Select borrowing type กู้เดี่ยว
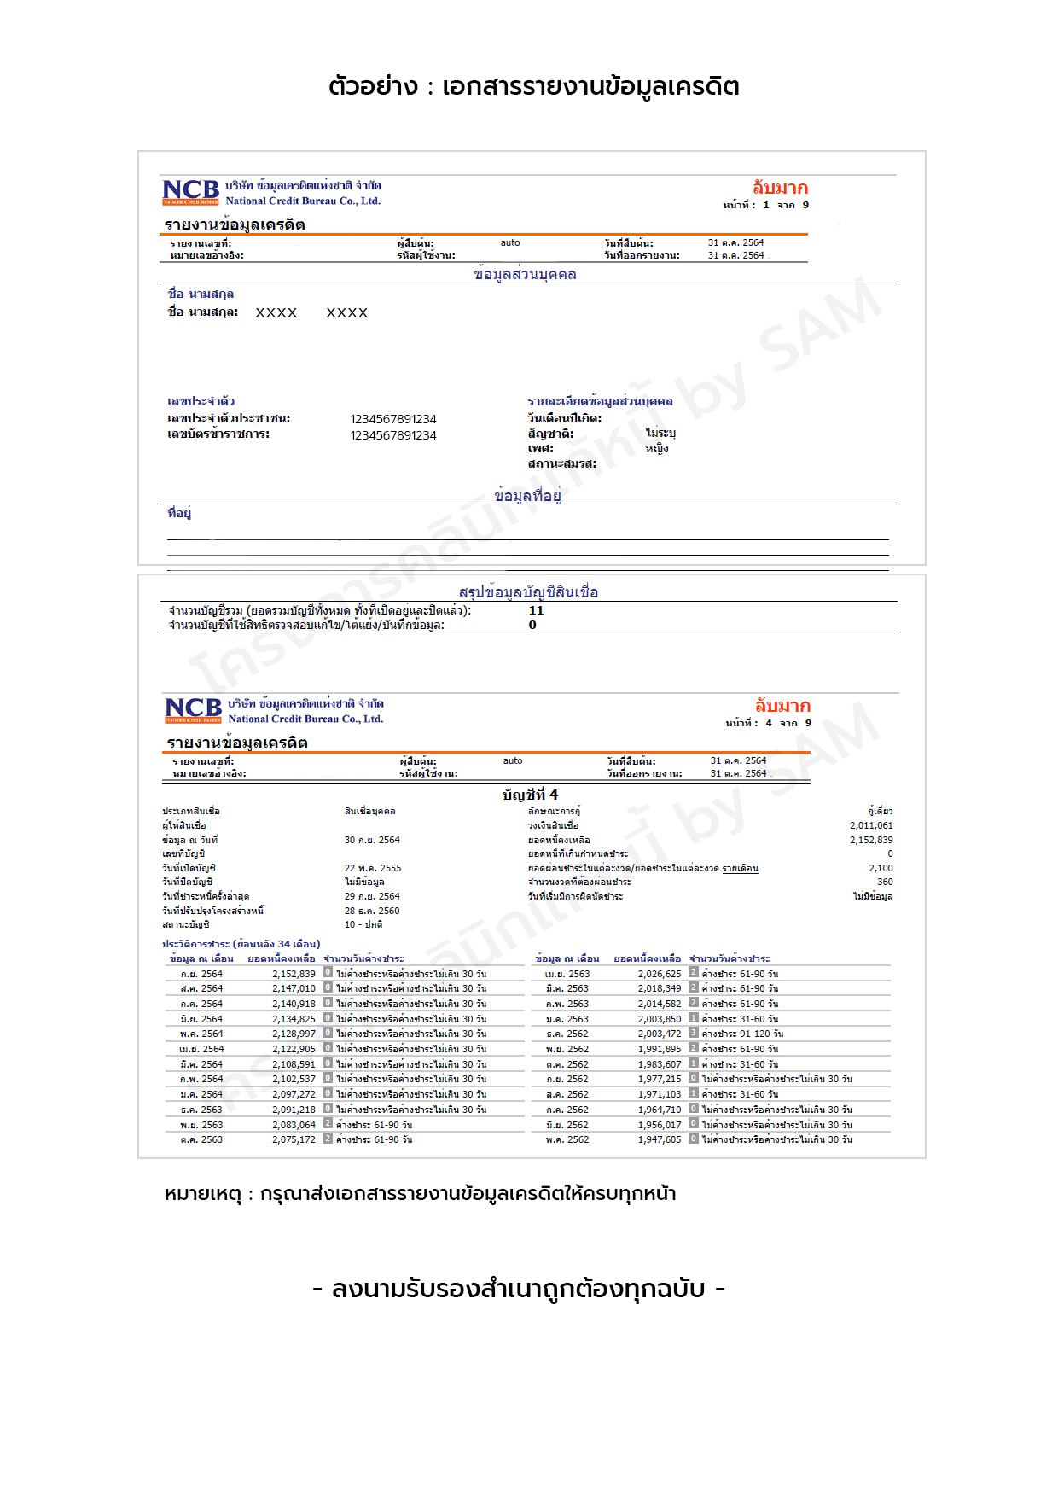Viewport: 1058px width, 1497px height. pyautogui.click(x=880, y=811)
